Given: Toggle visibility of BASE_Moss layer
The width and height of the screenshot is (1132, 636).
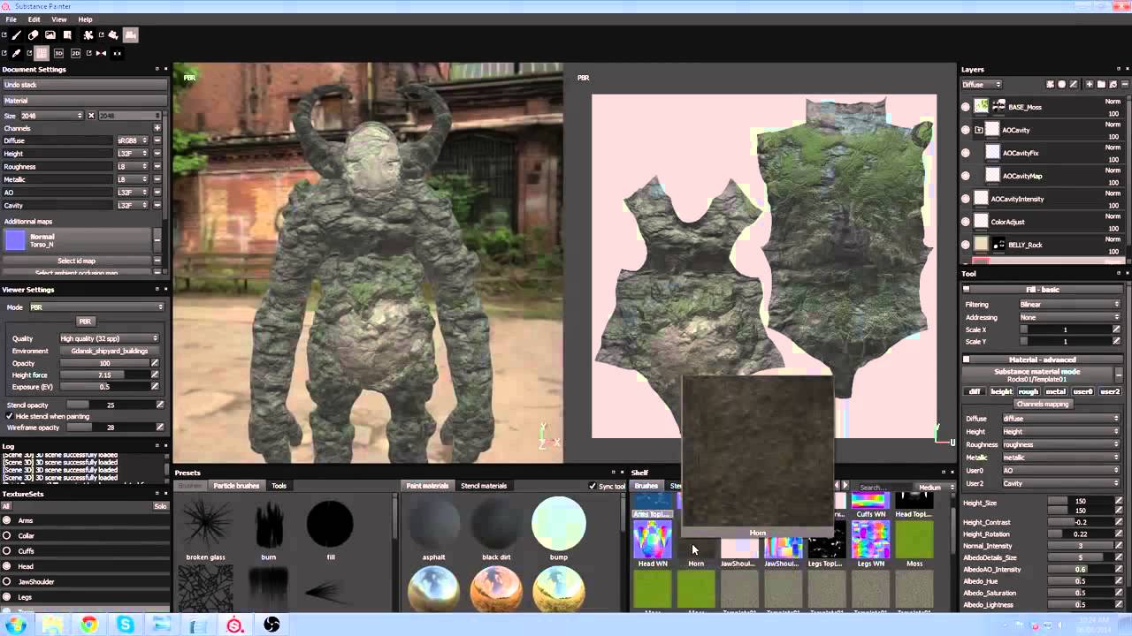Looking at the screenshot, I should tap(965, 107).
